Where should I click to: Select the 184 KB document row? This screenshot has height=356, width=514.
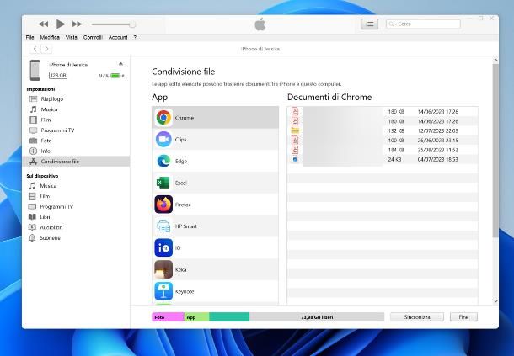pos(383,150)
